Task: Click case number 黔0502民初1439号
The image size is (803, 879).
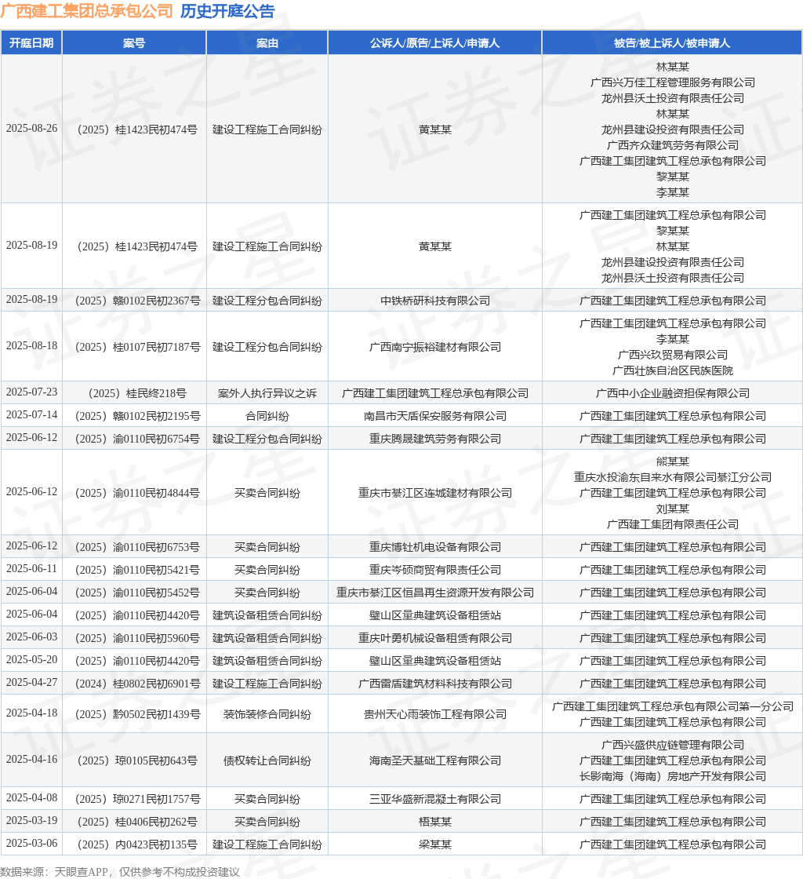Action: tap(138, 714)
